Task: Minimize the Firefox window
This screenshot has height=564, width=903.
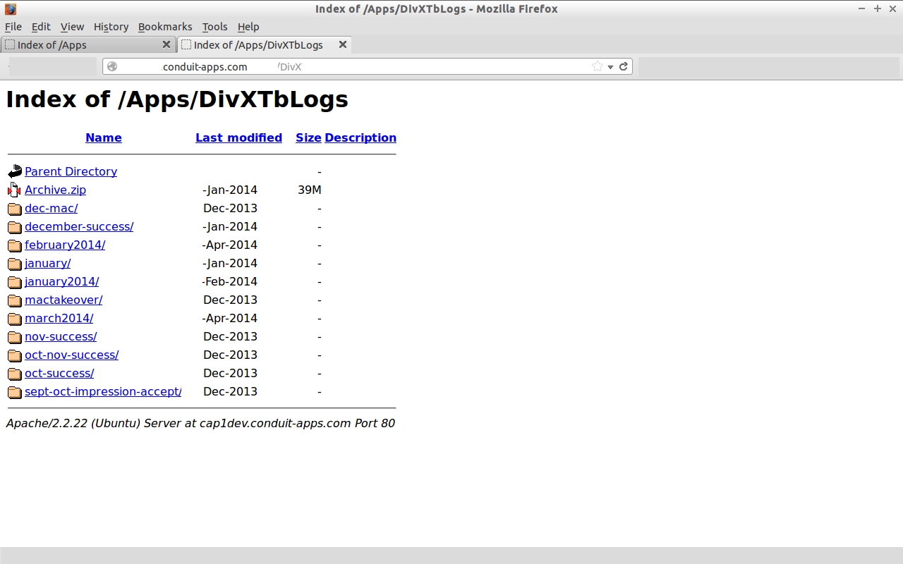Action: (861, 8)
